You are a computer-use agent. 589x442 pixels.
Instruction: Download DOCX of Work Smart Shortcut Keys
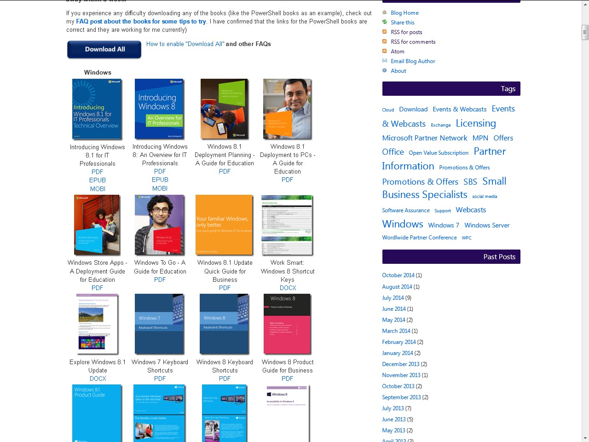point(288,288)
